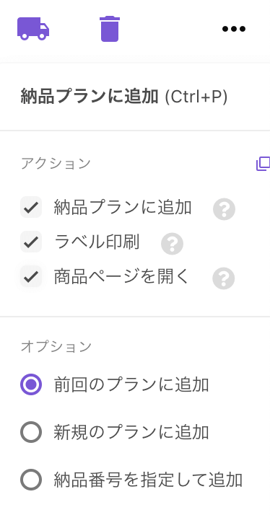The image size is (270, 515).
Task: Choose the 新規のプランに追加 radio option
Action: pyautogui.click(x=31, y=432)
